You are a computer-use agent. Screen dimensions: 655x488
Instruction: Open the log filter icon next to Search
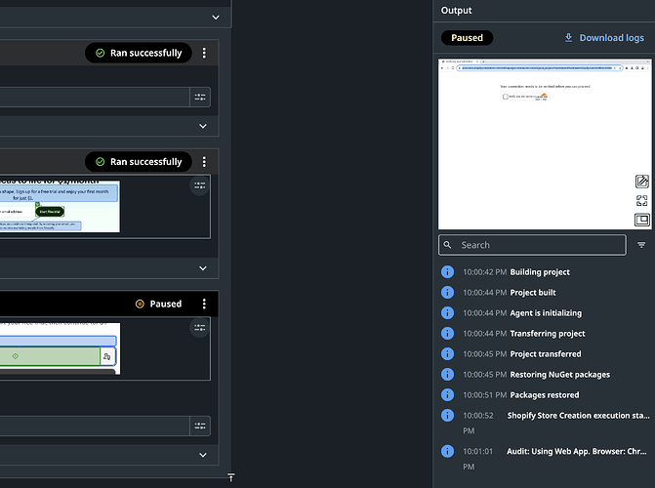(641, 245)
